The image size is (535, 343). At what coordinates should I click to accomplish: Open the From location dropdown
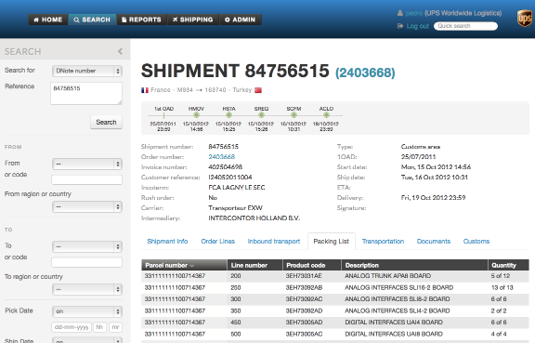[87, 164]
